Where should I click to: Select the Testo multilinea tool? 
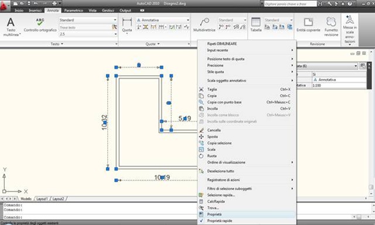[11, 26]
